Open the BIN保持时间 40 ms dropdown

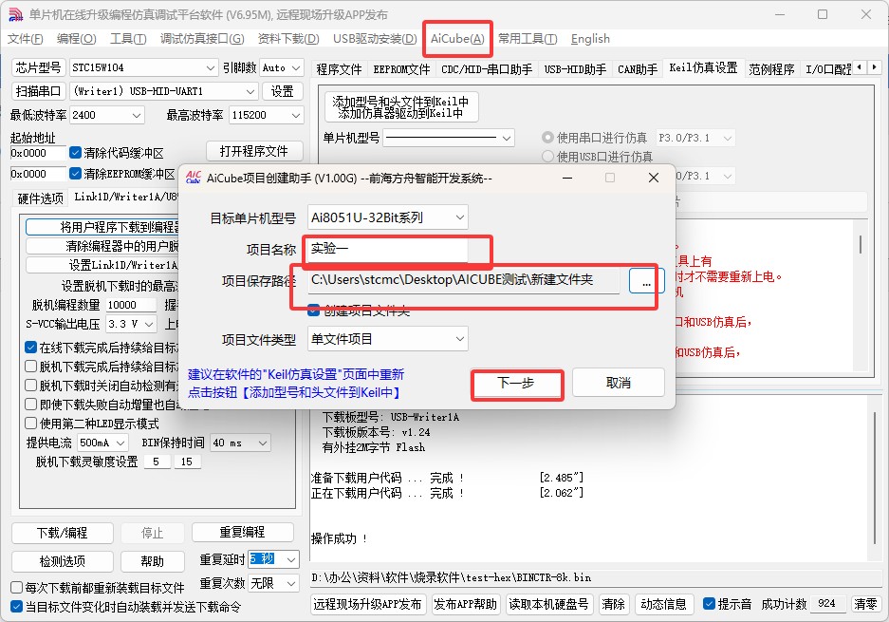point(263,443)
